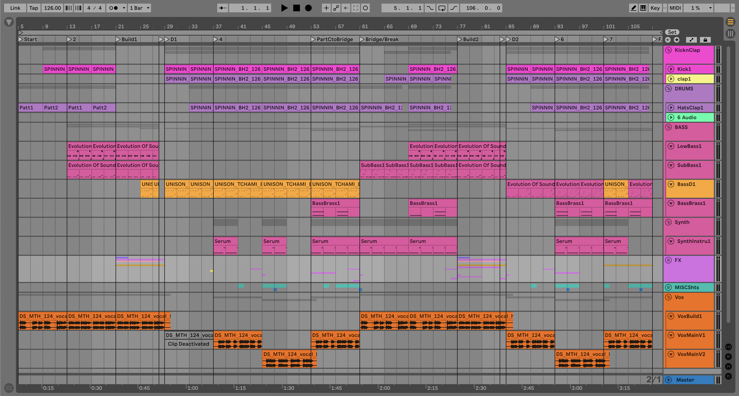Enable the computer MIDI keyboard icon

click(x=643, y=8)
